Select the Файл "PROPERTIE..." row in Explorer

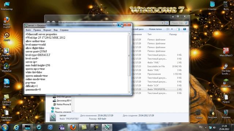point(157,89)
